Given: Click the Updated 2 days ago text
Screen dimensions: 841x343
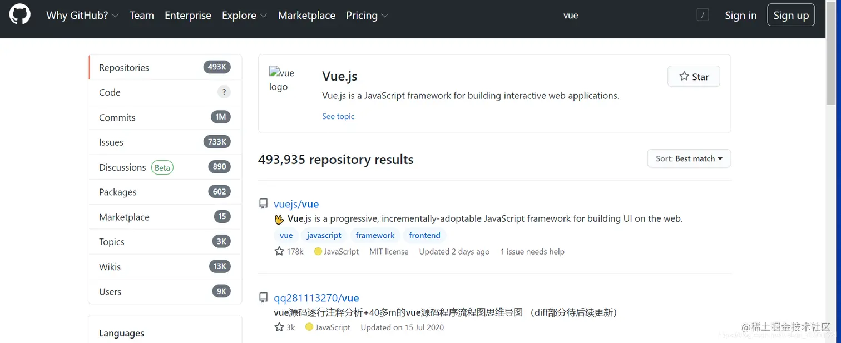Looking at the screenshot, I should coord(454,251).
